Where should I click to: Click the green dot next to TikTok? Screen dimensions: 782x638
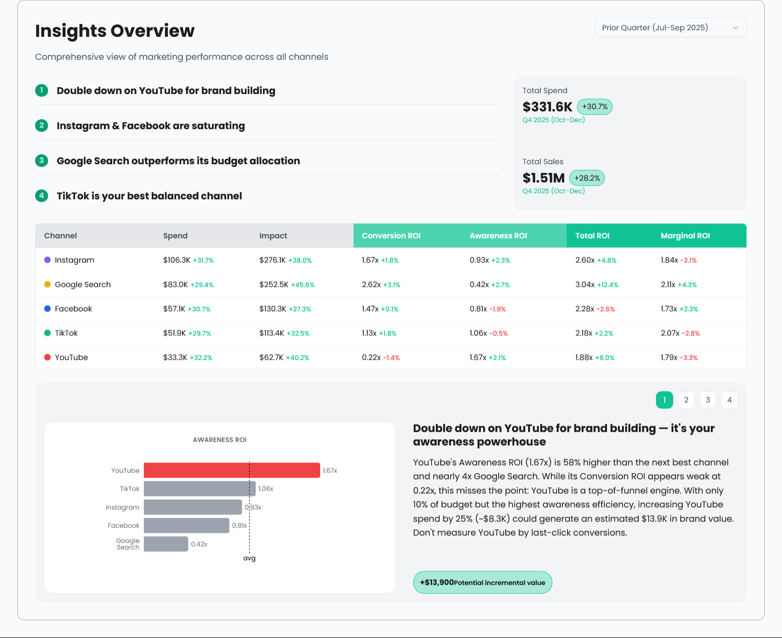(48, 333)
